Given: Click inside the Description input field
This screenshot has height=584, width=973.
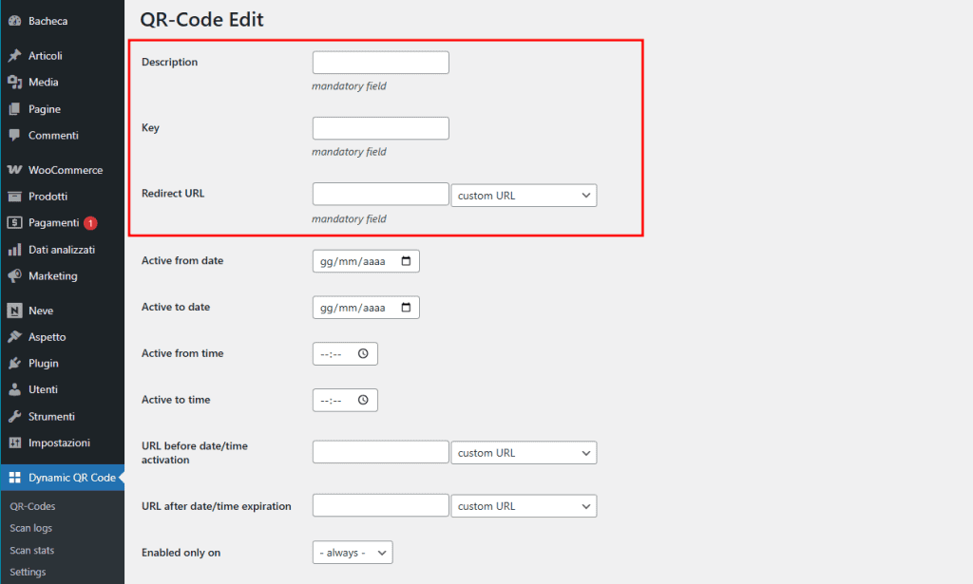Looking at the screenshot, I should 380,62.
